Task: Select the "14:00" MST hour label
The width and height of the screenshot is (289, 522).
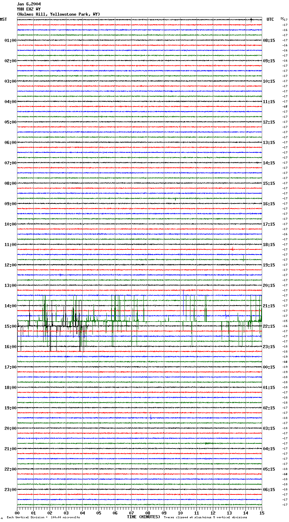Action: pyautogui.click(x=11, y=306)
